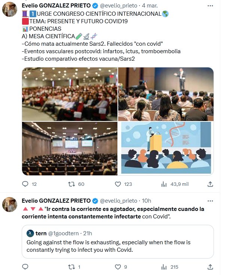This screenshot has height=275, width=227.
Task: Open the DNA lecture illustration image
Action: [166, 148]
